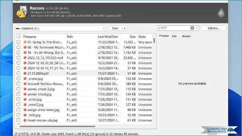Check the box for _omei2.jpg

click(18, 105)
